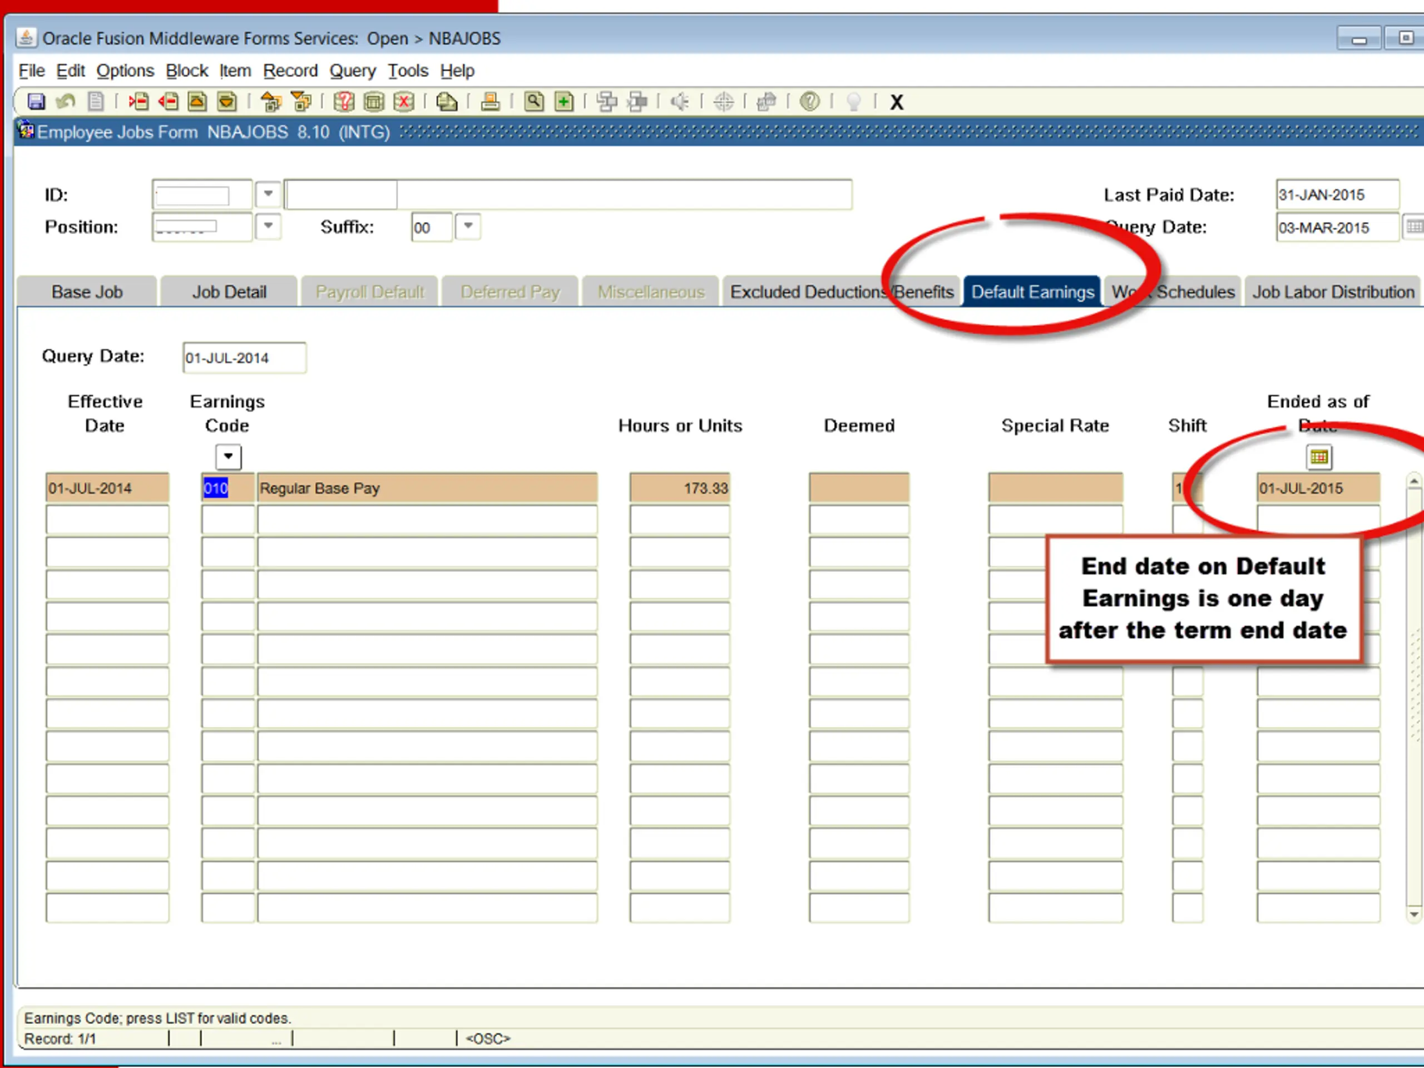
Task: Click the Print icon in toolbar
Action: click(491, 102)
